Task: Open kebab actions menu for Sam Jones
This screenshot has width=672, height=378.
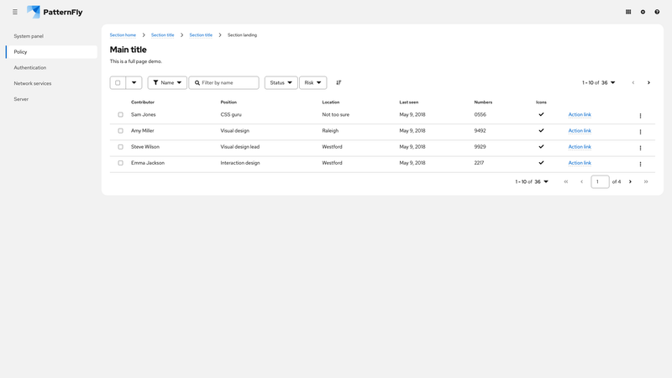Action: point(640,115)
